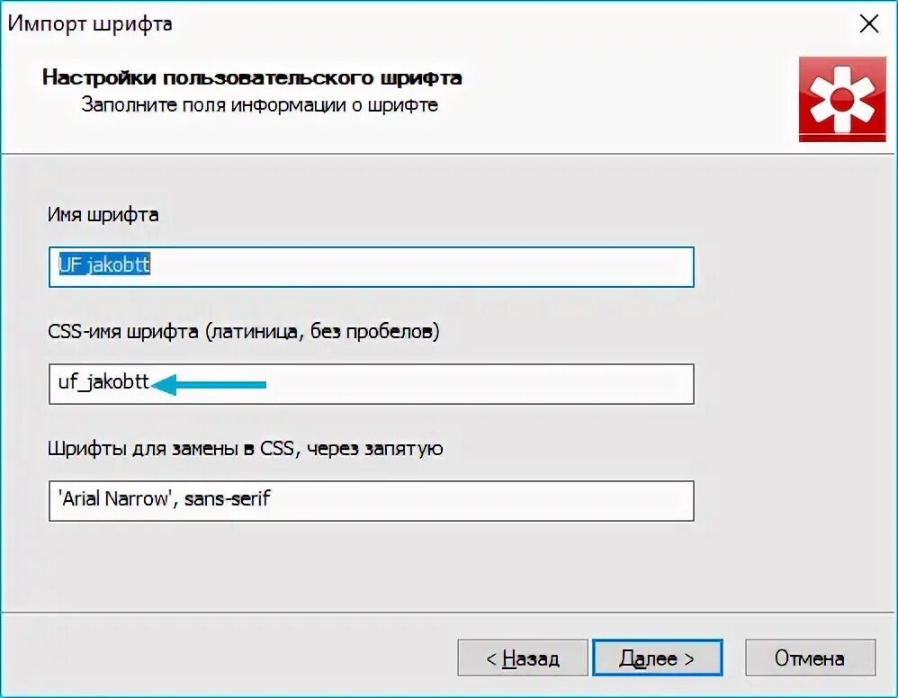This screenshot has height=698, width=898.
Task: Click the Имя шрифта label
Action: point(103,215)
